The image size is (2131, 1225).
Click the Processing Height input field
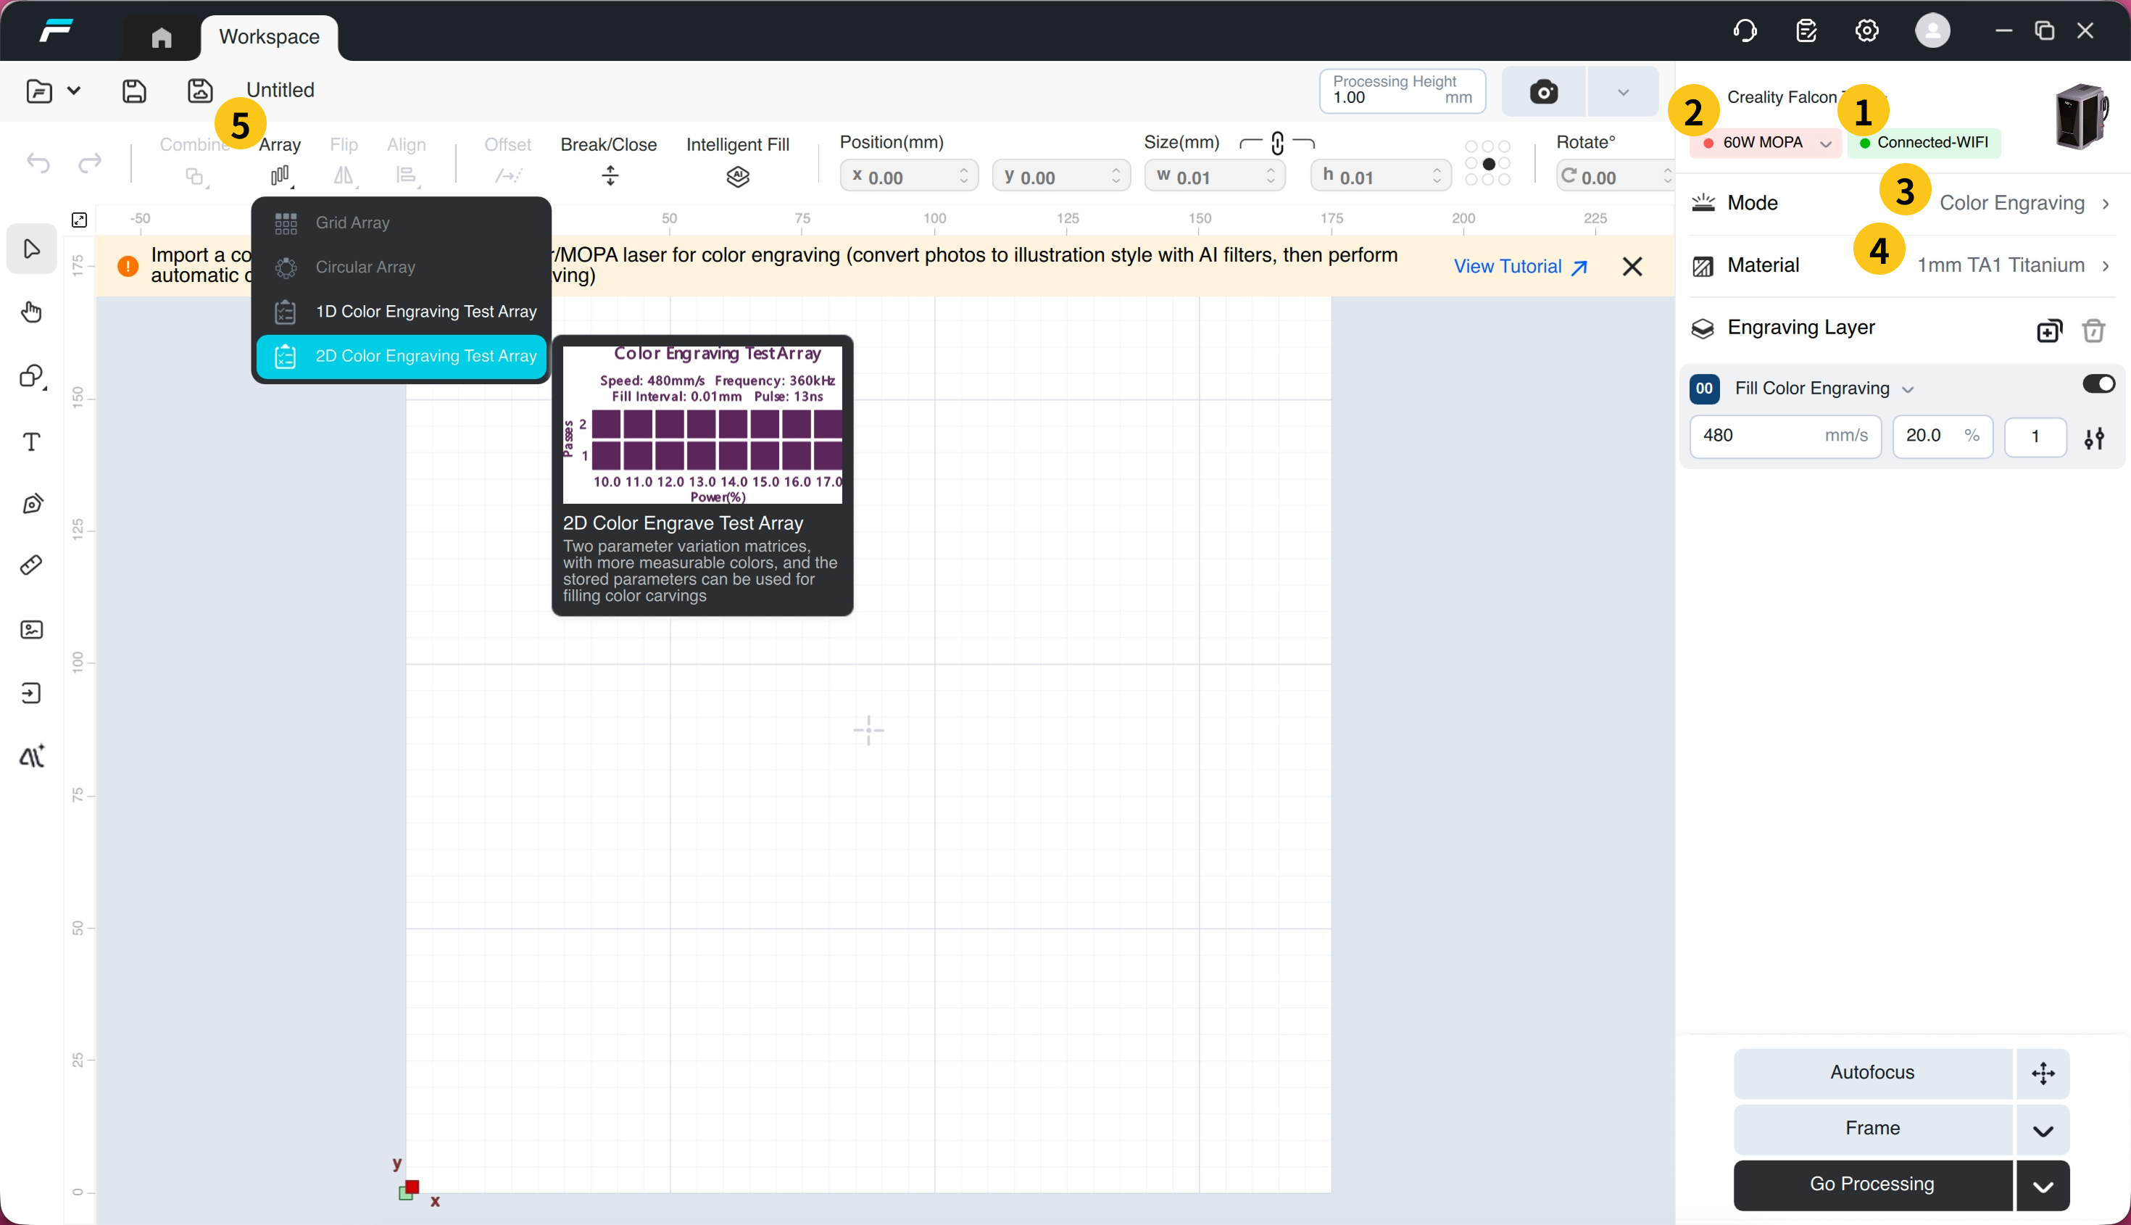pos(1403,91)
